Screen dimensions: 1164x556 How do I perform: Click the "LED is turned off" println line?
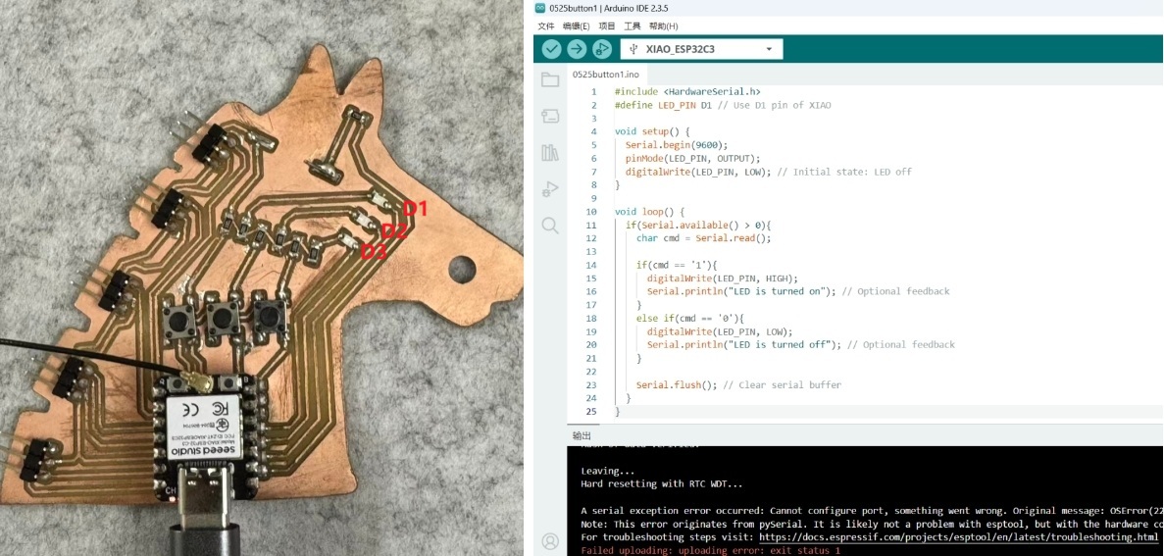801,344
